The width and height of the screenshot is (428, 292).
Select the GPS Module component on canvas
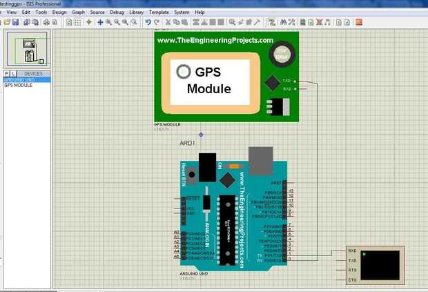[226, 77]
